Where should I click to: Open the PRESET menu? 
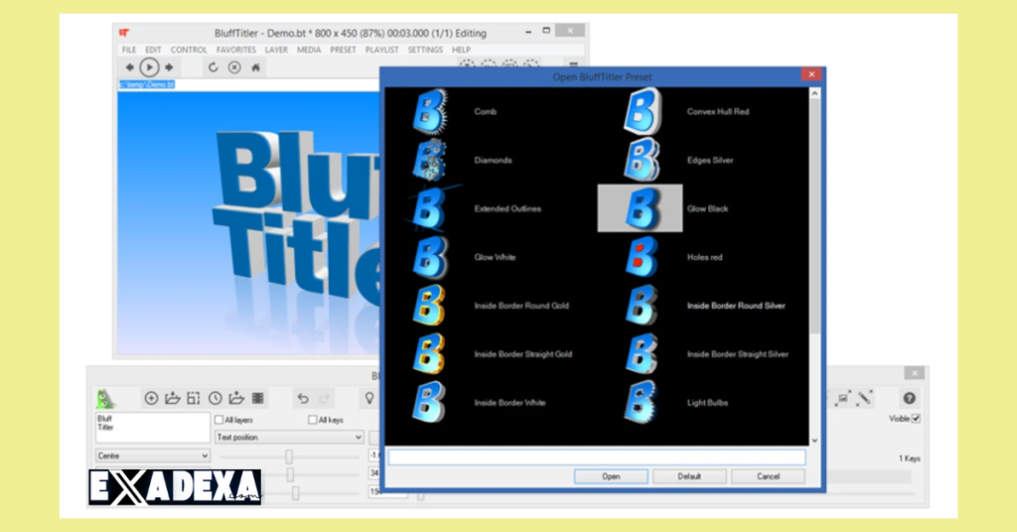click(343, 50)
